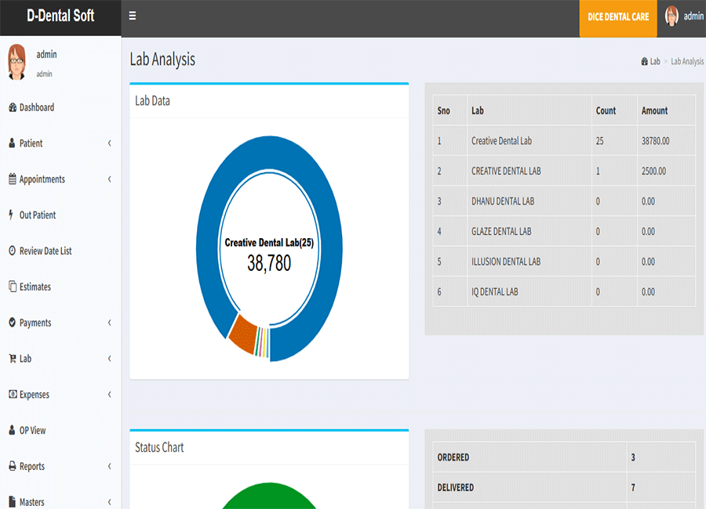This screenshot has width=706, height=509.
Task: Click the Estimates copy icon
Action: 12,287
